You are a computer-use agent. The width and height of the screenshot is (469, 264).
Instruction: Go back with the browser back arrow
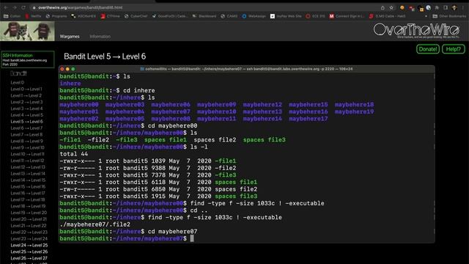6,7
